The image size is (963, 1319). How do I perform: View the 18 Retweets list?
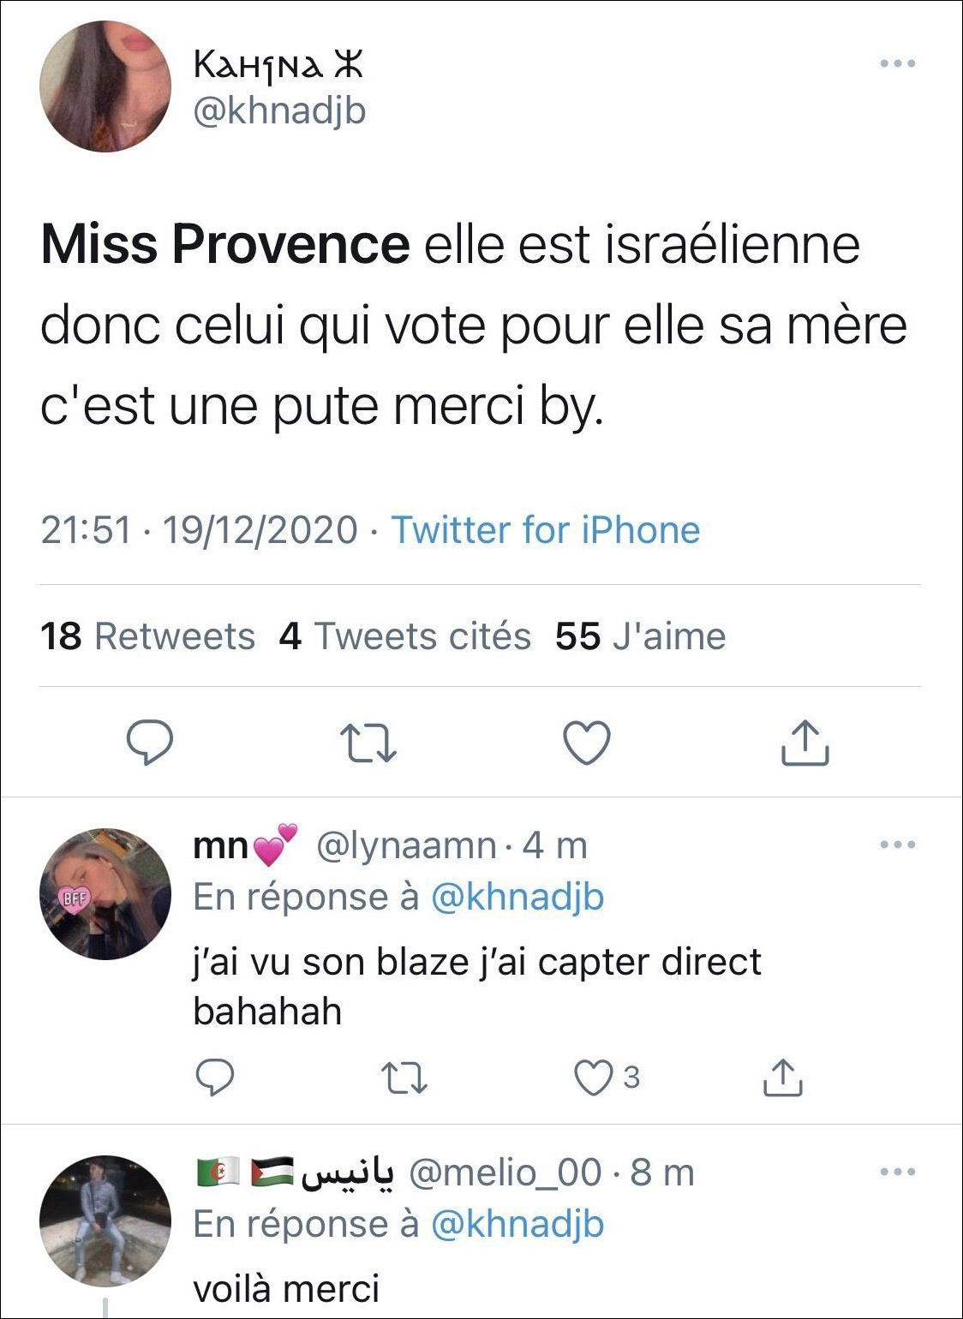(x=147, y=636)
